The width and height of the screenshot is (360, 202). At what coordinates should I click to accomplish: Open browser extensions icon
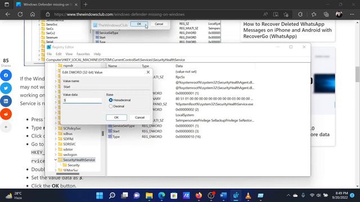[300, 15]
